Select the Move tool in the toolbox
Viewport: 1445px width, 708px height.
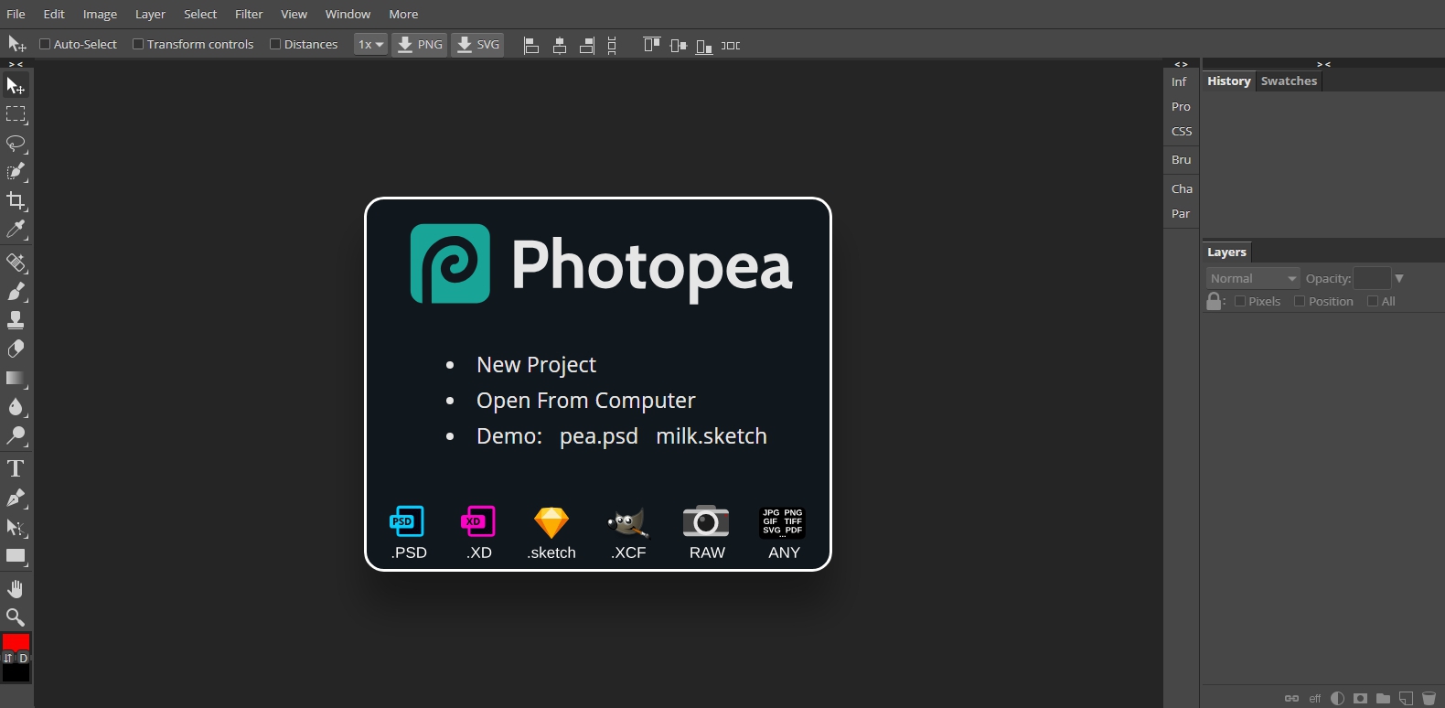point(16,85)
